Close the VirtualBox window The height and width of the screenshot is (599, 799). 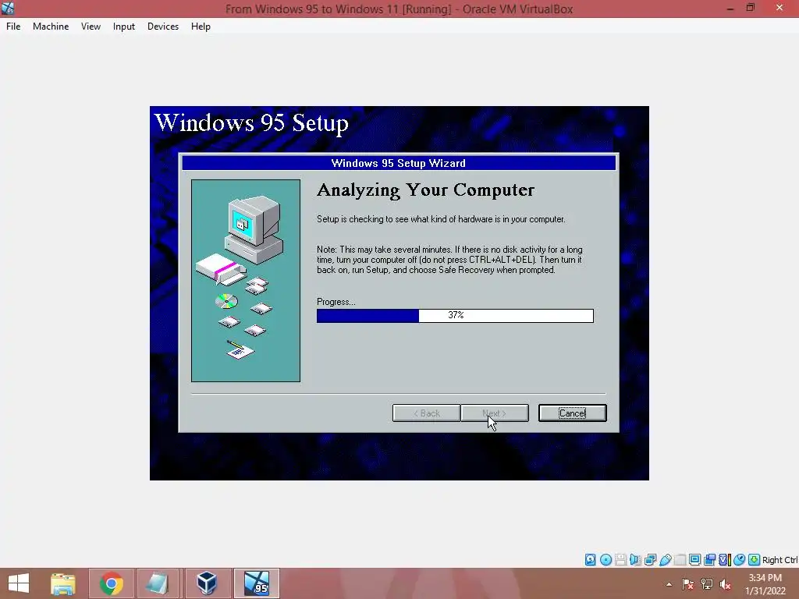coord(779,8)
